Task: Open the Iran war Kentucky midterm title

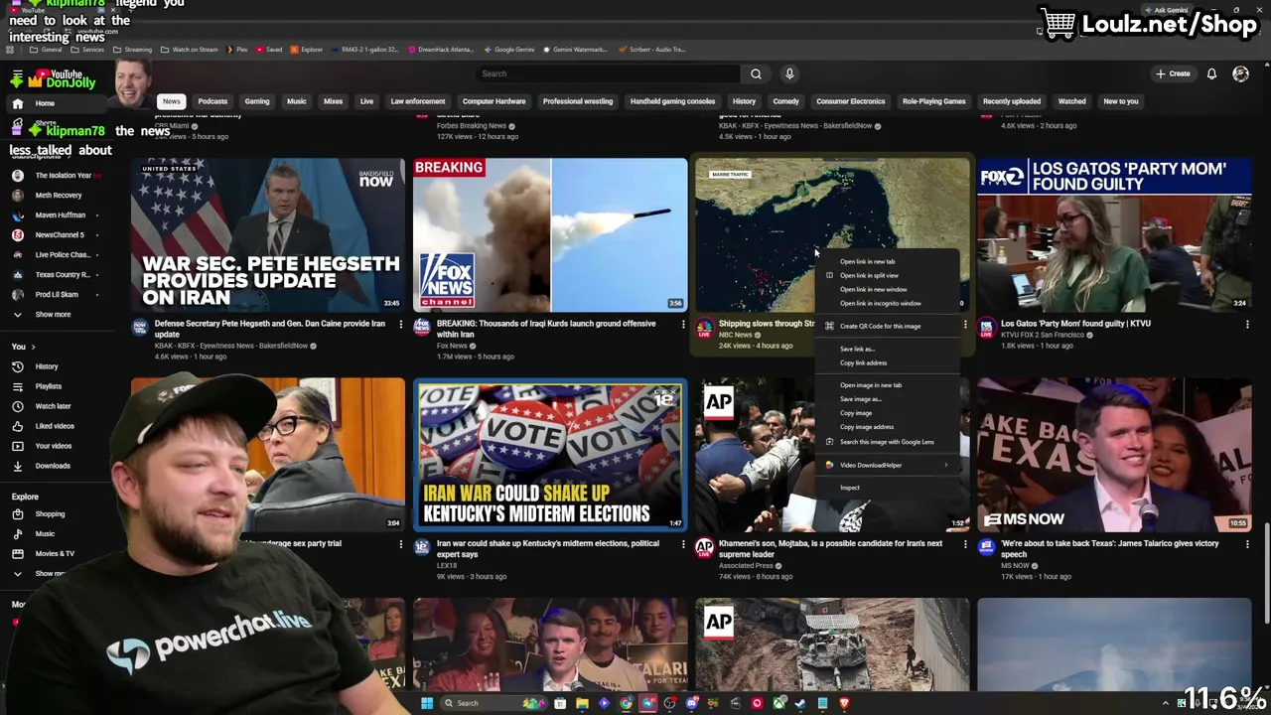Action: coord(547,549)
